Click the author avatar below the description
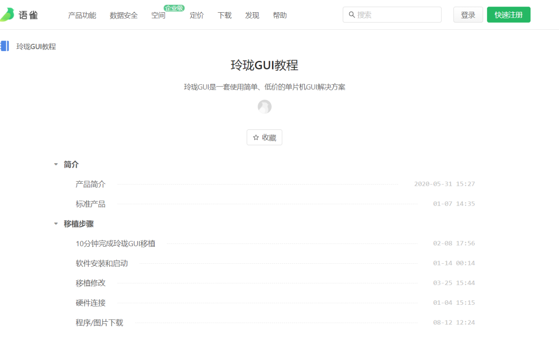 tap(264, 107)
